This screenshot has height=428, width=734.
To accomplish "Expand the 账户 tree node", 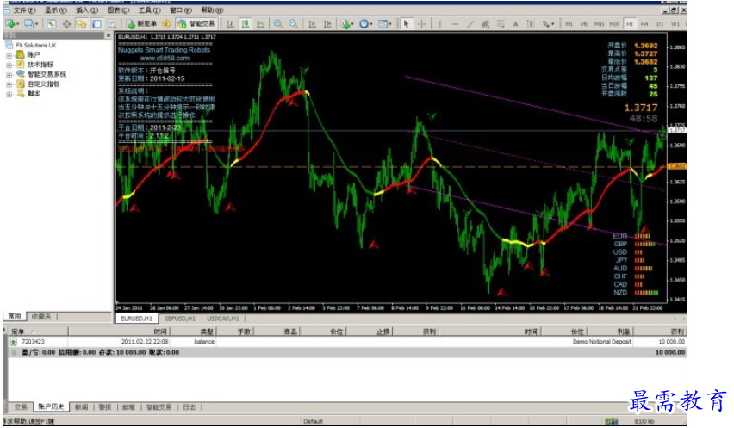I will (x=9, y=55).
